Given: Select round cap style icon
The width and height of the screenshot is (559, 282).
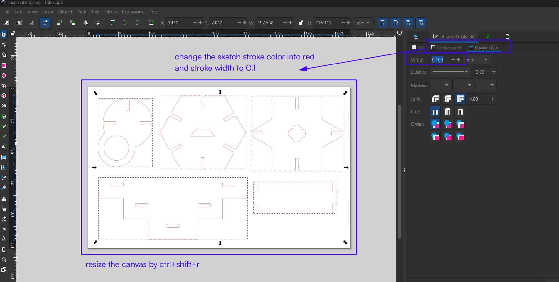Looking at the screenshot, I should click(x=448, y=112).
